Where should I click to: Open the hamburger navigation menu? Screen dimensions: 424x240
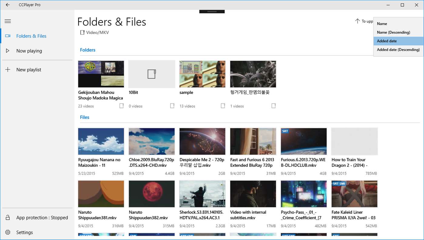tap(8, 21)
